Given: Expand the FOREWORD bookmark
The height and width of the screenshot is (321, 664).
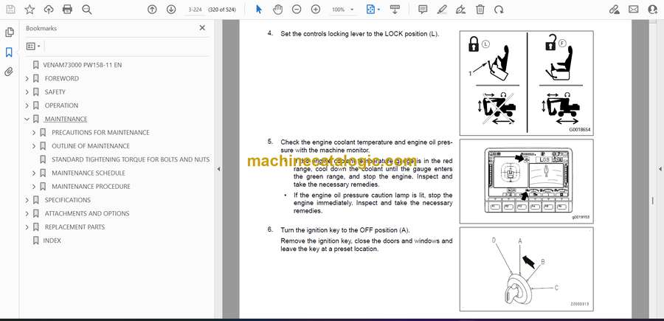Looking at the screenshot, I should (x=27, y=78).
